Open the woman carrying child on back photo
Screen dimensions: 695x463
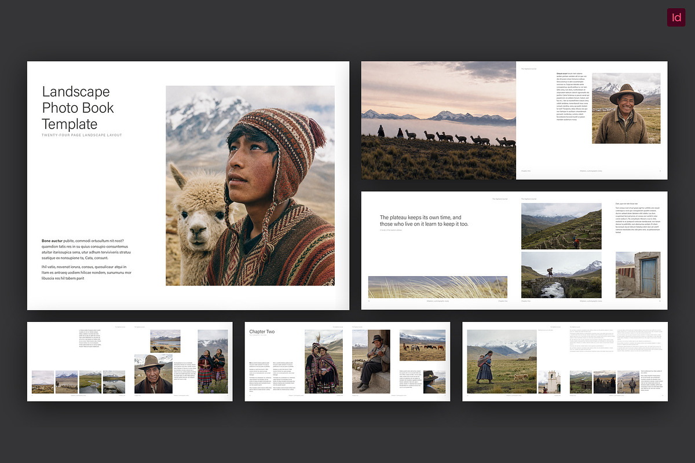tap(502, 362)
